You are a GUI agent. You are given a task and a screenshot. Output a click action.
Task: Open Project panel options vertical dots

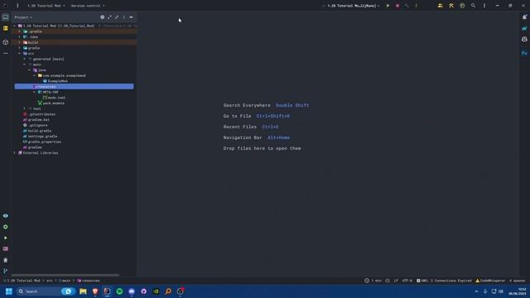tap(123, 17)
